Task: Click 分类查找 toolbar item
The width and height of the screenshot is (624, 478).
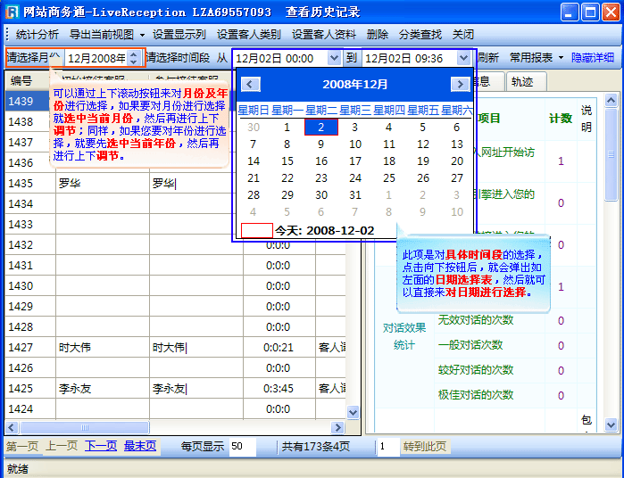Action: tap(420, 35)
